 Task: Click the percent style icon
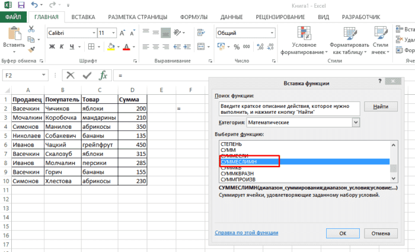pyautogui.click(x=236, y=46)
